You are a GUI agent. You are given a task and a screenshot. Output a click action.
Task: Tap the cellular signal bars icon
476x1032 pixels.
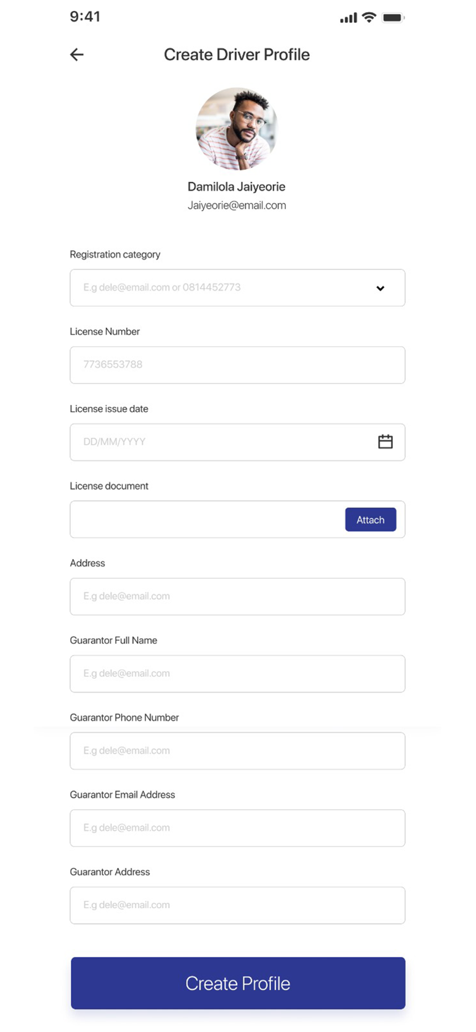[348, 19]
